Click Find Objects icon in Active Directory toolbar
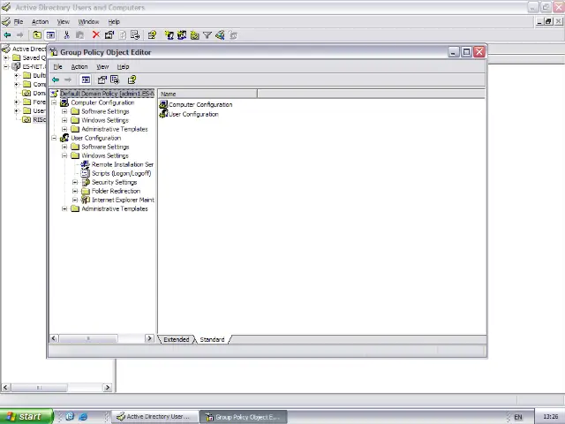 pyautogui.click(x=220, y=35)
